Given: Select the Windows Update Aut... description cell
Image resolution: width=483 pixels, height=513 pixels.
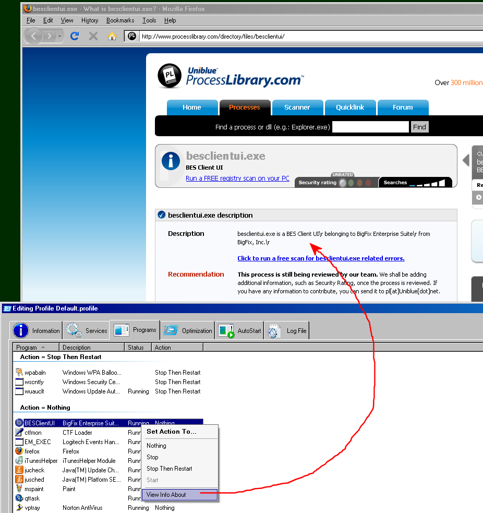Looking at the screenshot, I should [x=91, y=391].
